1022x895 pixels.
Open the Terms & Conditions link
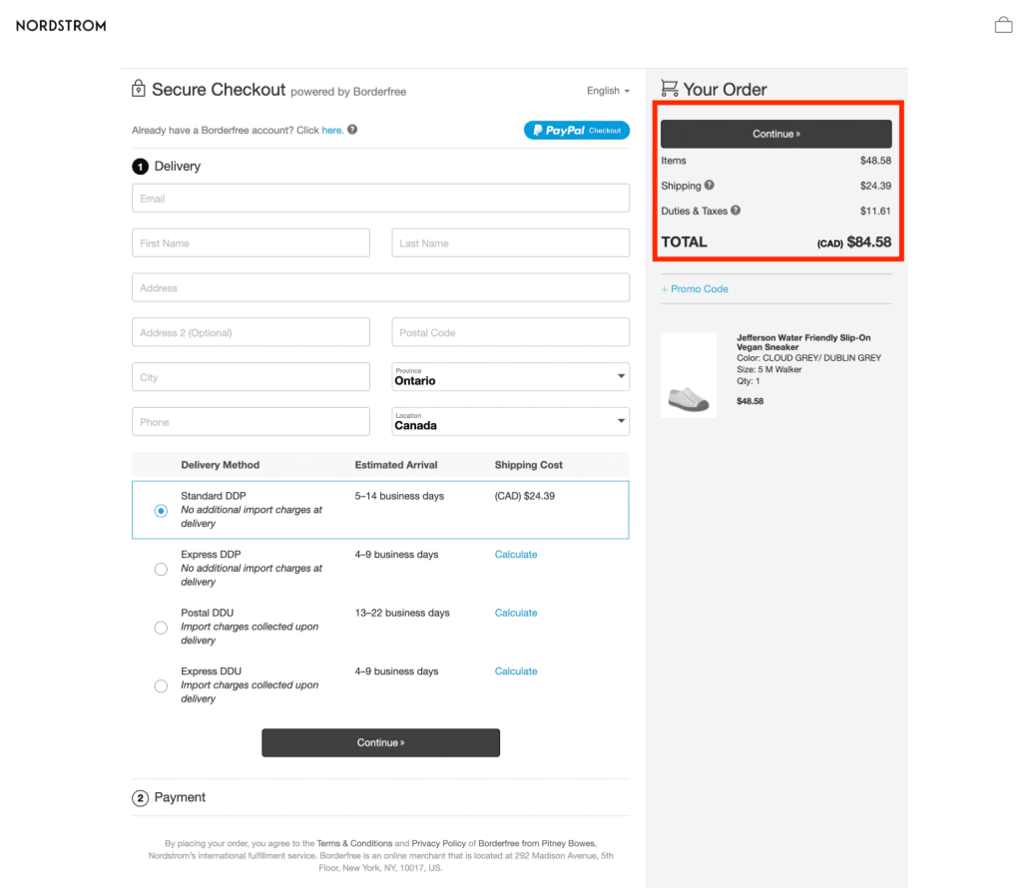click(x=354, y=842)
